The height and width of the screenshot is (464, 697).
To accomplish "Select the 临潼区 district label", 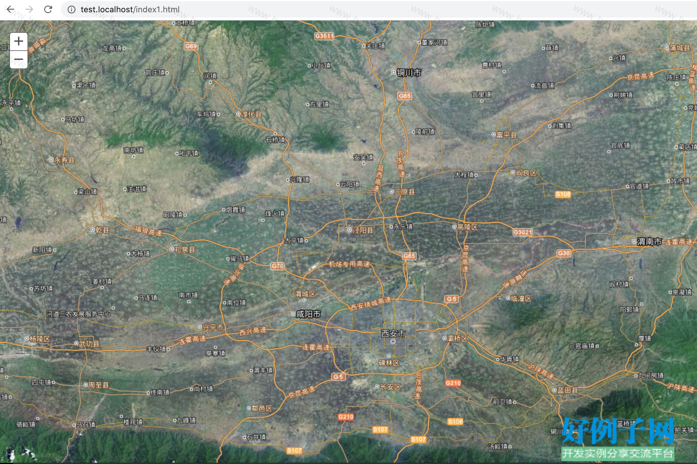I will click(x=521, y=299).
